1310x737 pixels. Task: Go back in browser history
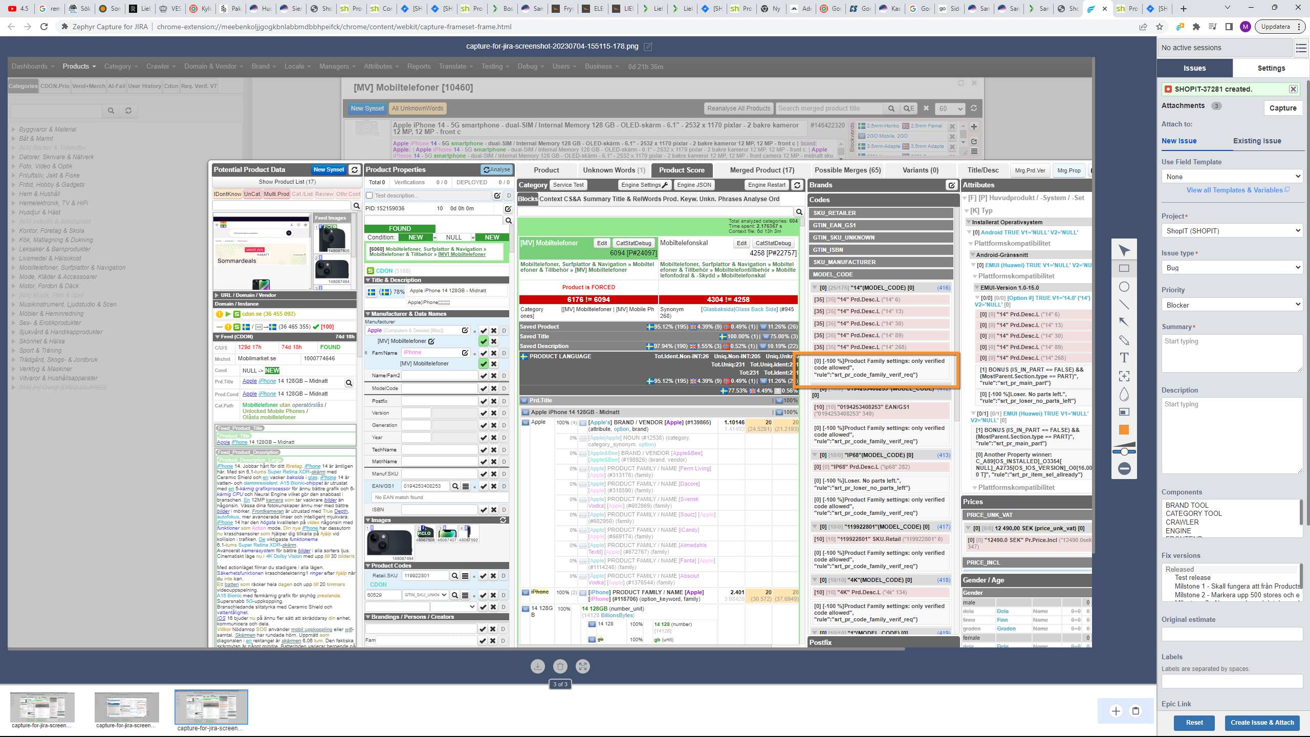(x=11, y=27)
